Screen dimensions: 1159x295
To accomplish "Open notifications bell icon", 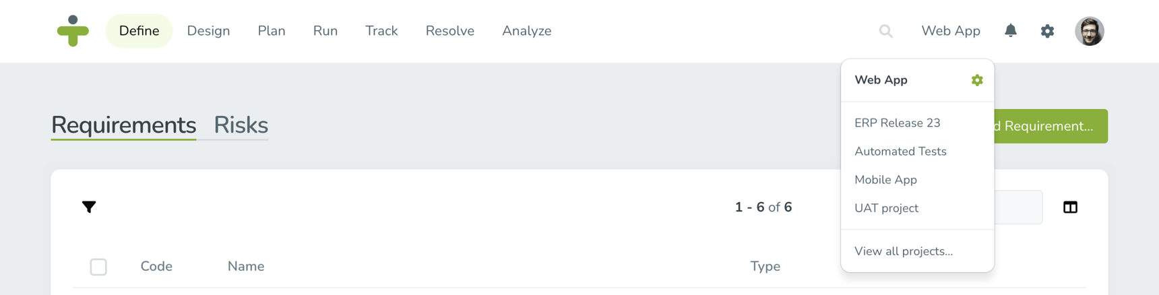I will 1010,30.
